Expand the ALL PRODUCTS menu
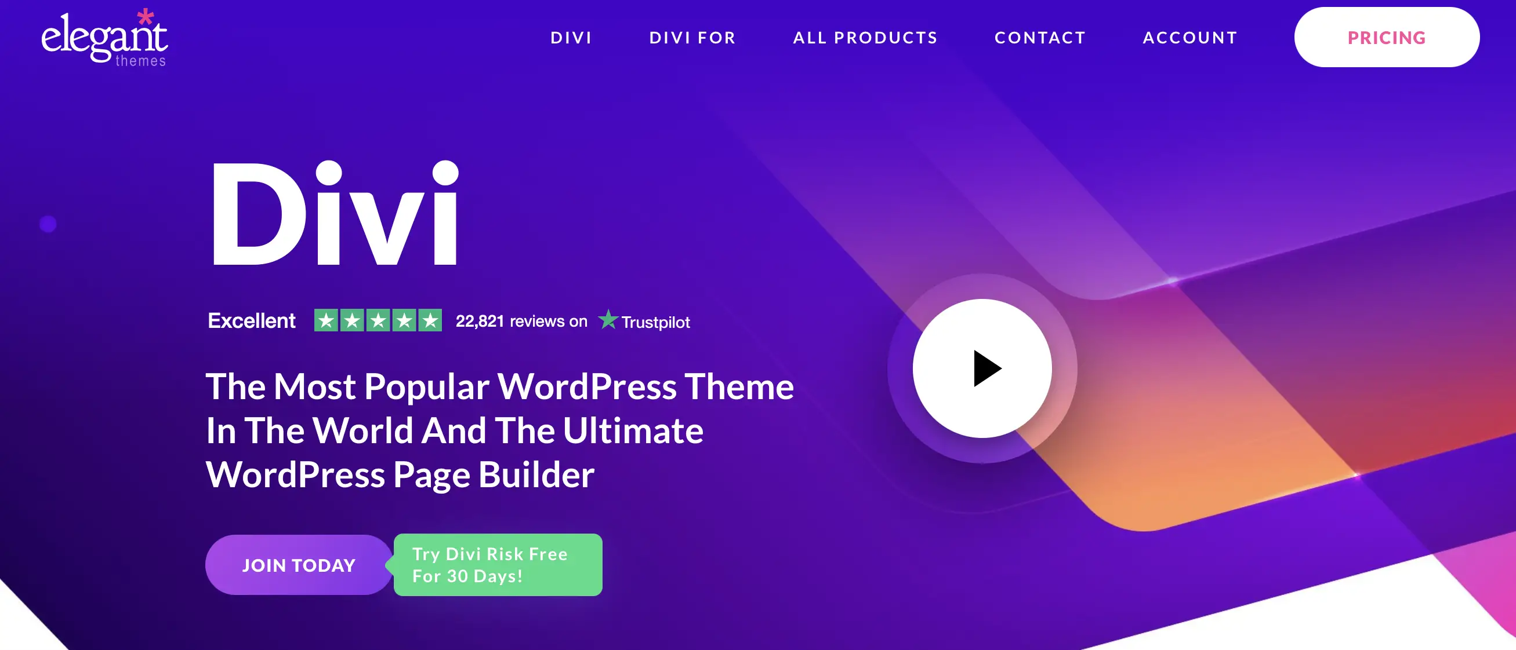This screenshot has width=1516, height=650. [x=864, y=38]
